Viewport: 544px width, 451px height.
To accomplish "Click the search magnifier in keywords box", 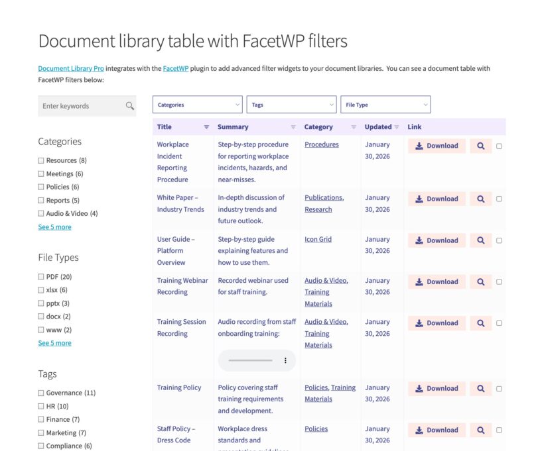I will coord(130,106).
